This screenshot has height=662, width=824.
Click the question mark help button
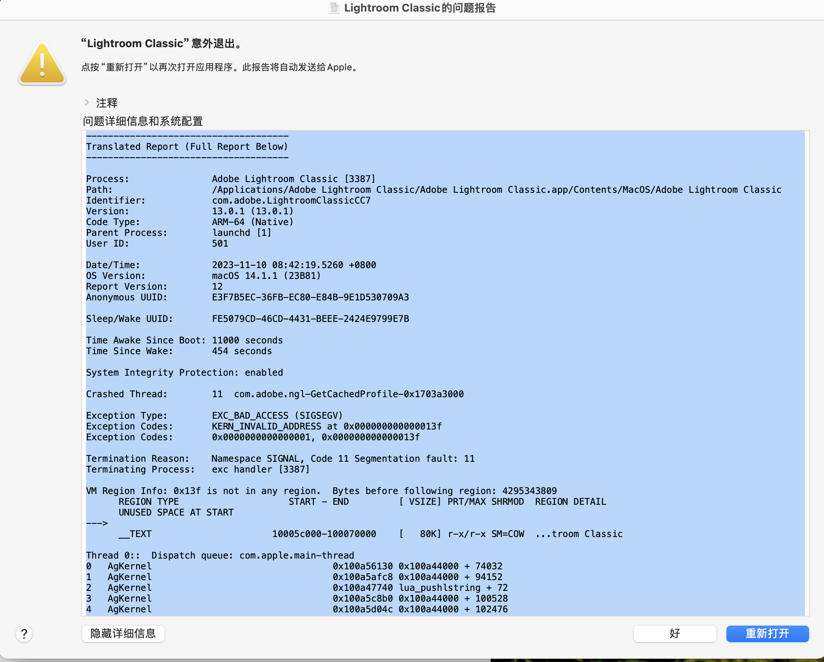[24, 633]
